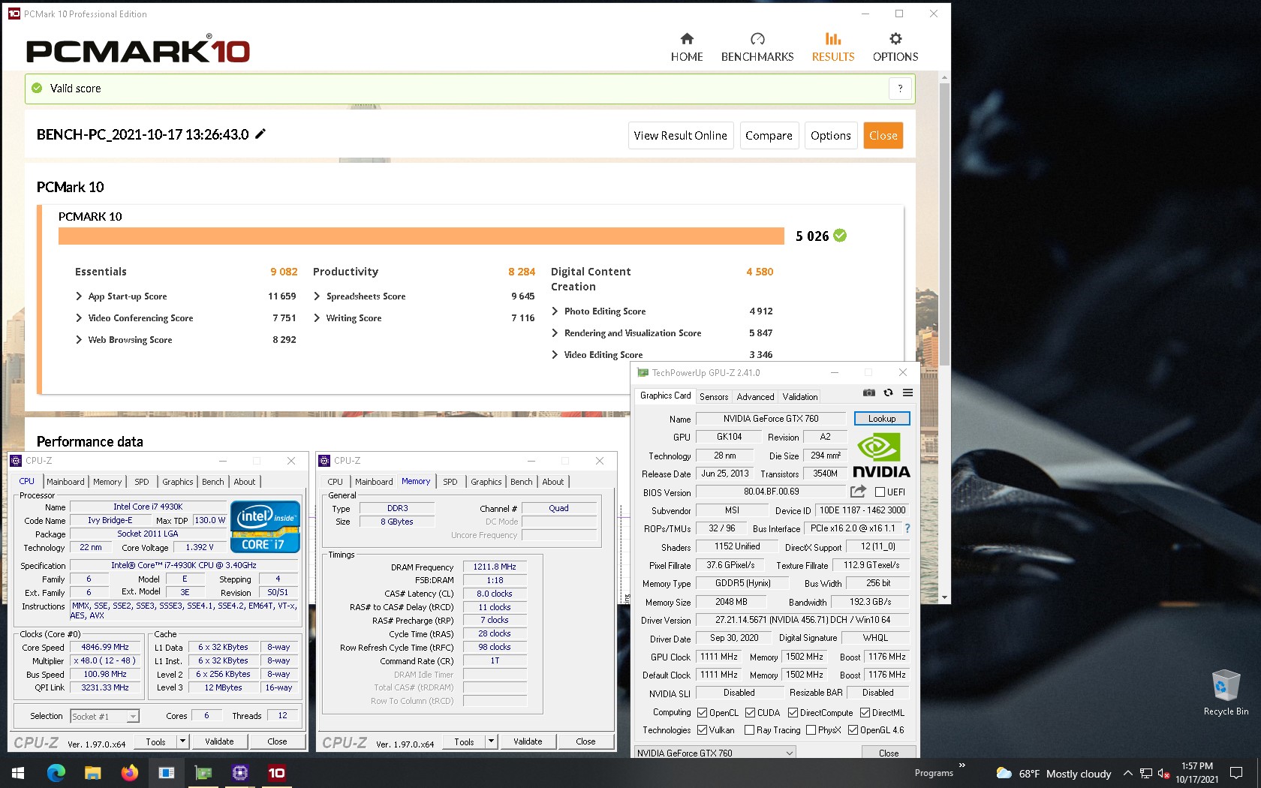Toggle the CUDA checkbox
The height and width of the screenshot is (788, 1261).
[750, 713]
